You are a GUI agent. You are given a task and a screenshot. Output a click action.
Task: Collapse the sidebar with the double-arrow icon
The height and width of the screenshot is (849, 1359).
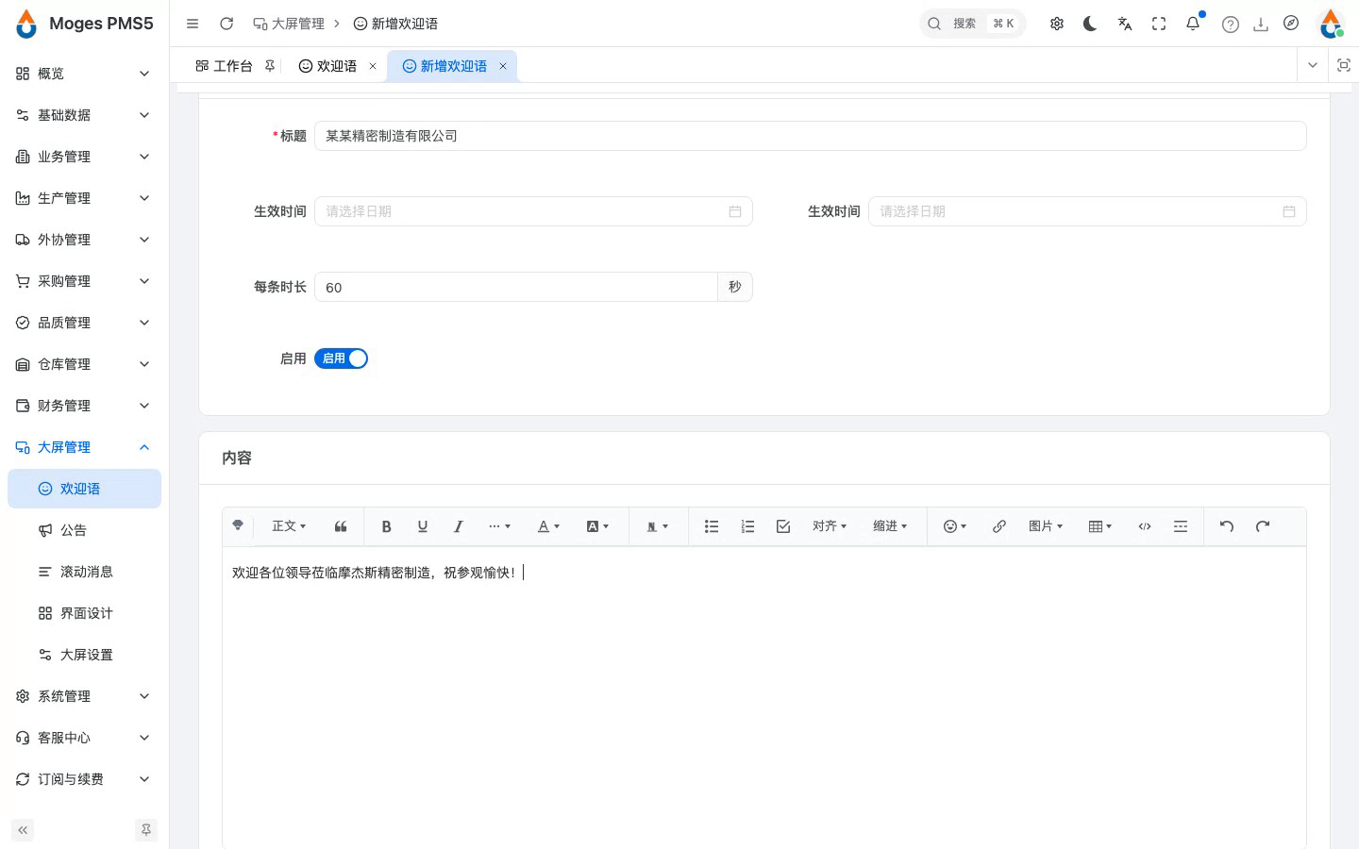pos(23,830)
